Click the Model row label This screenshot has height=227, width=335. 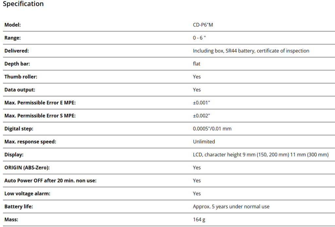12,25
